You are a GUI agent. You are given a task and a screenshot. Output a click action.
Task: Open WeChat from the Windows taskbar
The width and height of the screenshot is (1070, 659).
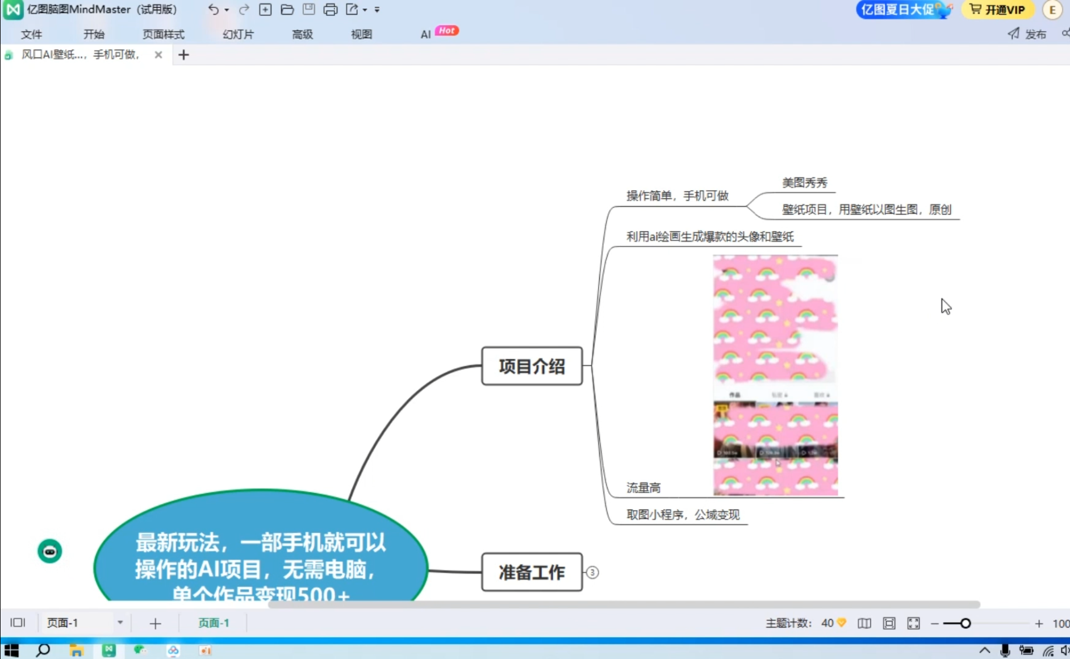click(x=140, y=650)
